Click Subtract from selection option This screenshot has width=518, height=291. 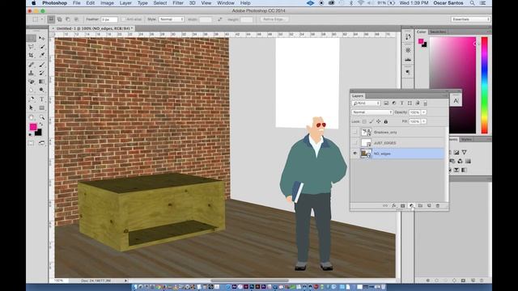(68, 19)
